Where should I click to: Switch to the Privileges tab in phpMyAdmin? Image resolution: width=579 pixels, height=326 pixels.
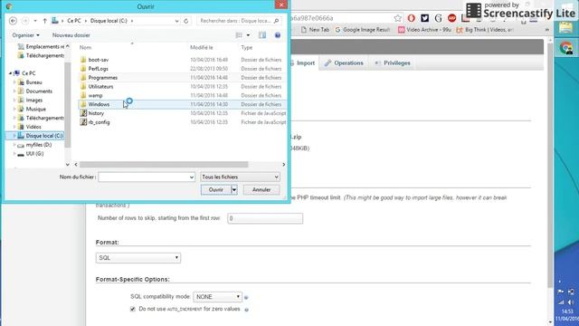pos(393,62)
